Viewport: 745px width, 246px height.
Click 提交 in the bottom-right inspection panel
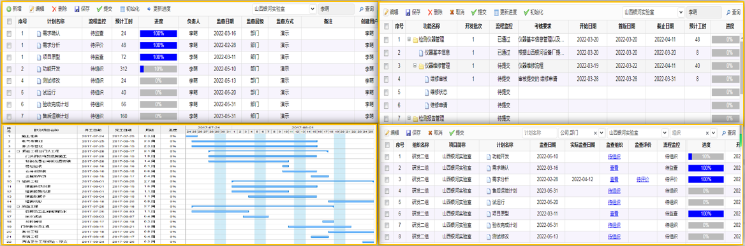(456, 133)
